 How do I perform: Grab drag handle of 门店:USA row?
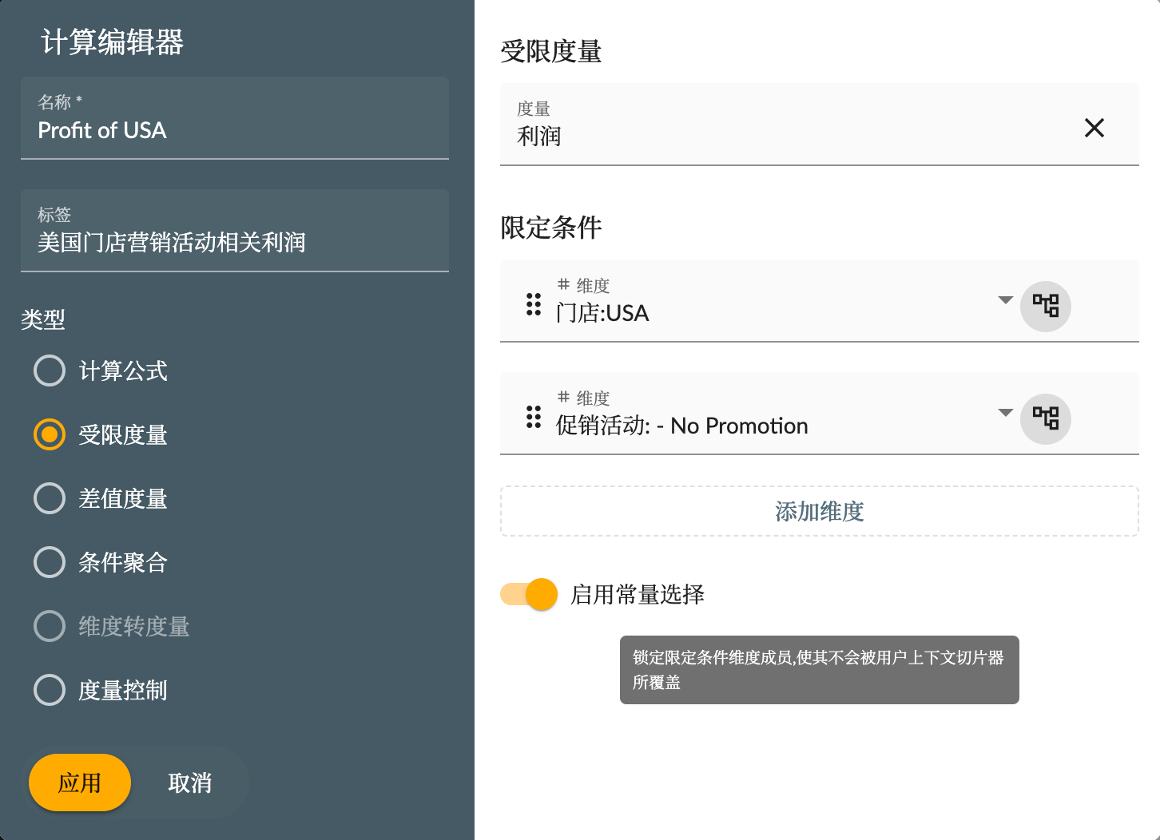534,304
